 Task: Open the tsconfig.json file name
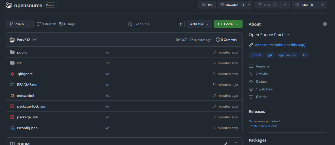pos(27,128)
